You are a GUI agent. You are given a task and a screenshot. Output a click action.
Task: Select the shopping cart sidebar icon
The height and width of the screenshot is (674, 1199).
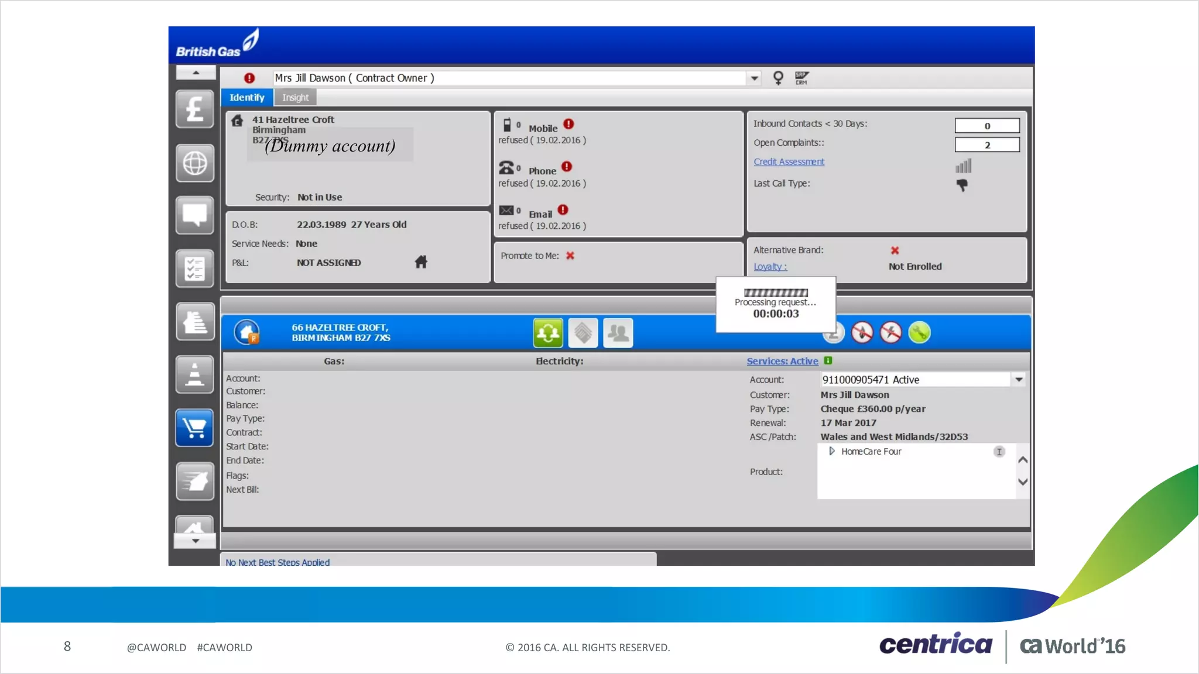pyautogui.click(x=194, y=428)
